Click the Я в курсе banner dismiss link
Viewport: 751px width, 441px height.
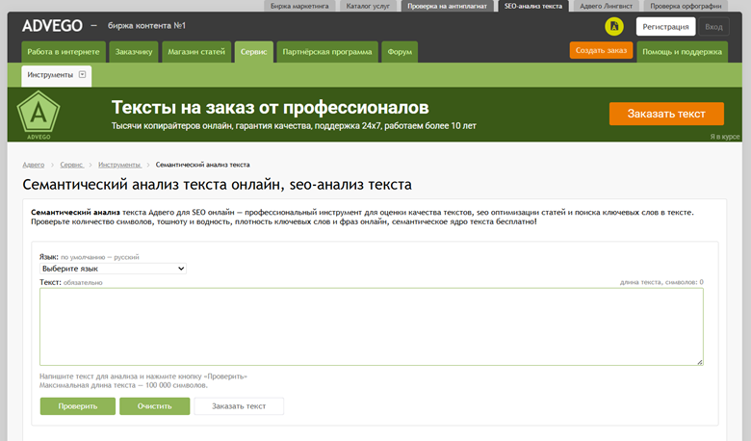725,137
